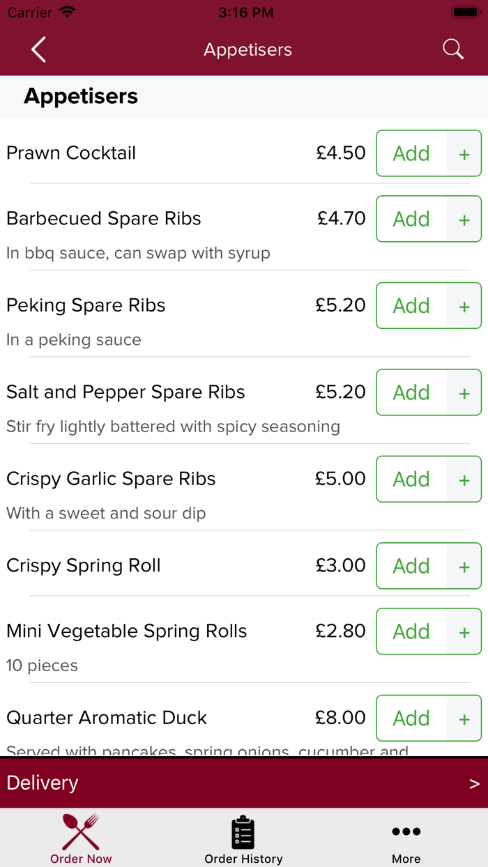Switch to the More tab

(x=406, y=838)
